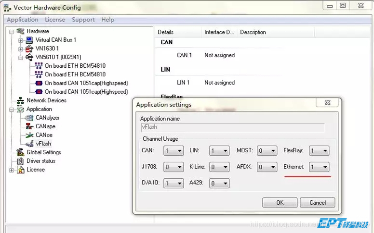Select the vFlash tree item label
Viewport: 374px width, 233px height.
point(43,144)
